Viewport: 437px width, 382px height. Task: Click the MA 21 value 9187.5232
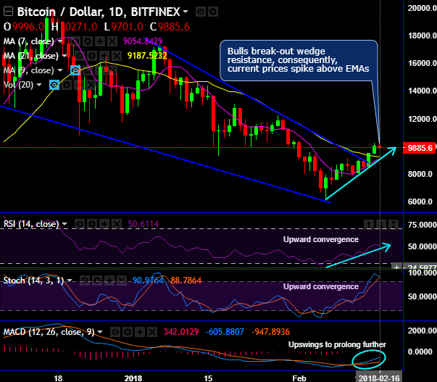(147, 56)
